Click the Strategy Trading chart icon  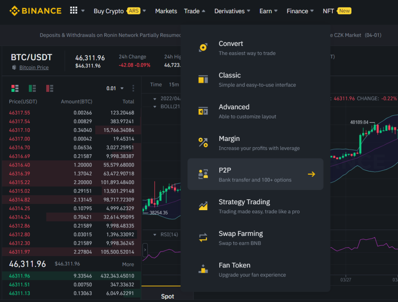pyautogui.click(x=203, y=205)
